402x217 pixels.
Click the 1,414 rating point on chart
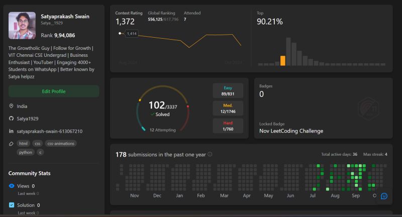tap(120, 33)
